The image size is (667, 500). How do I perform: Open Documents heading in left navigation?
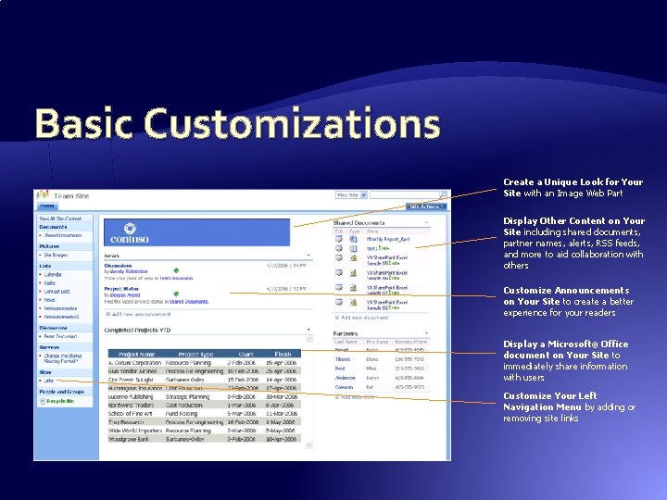tap(53, 227)
